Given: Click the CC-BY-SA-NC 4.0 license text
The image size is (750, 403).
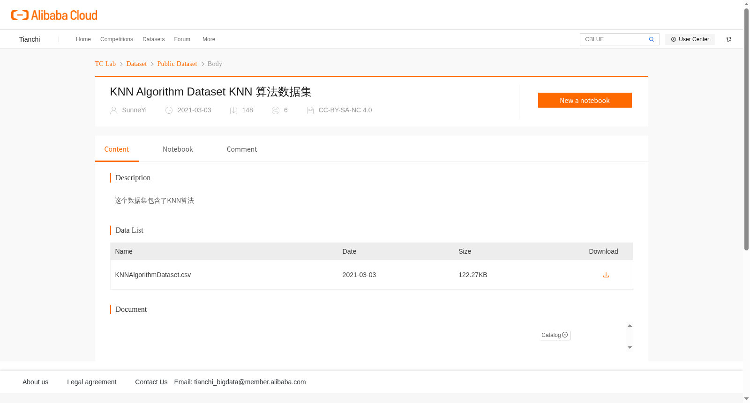Looking at the screenshot, I should point(345,110).
